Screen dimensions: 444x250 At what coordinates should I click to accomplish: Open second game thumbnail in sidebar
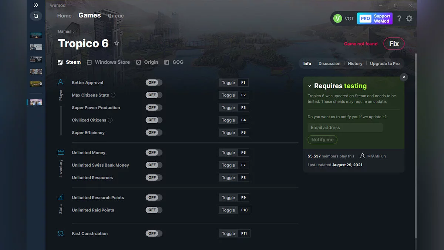36,47
